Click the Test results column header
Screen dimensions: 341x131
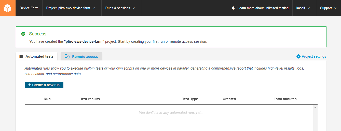point(90,99)
